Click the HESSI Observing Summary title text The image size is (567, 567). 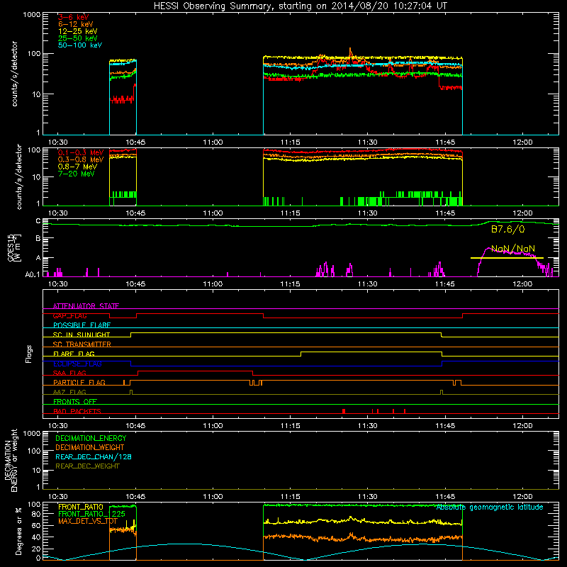pyautogui.click(x=301, y=6)
